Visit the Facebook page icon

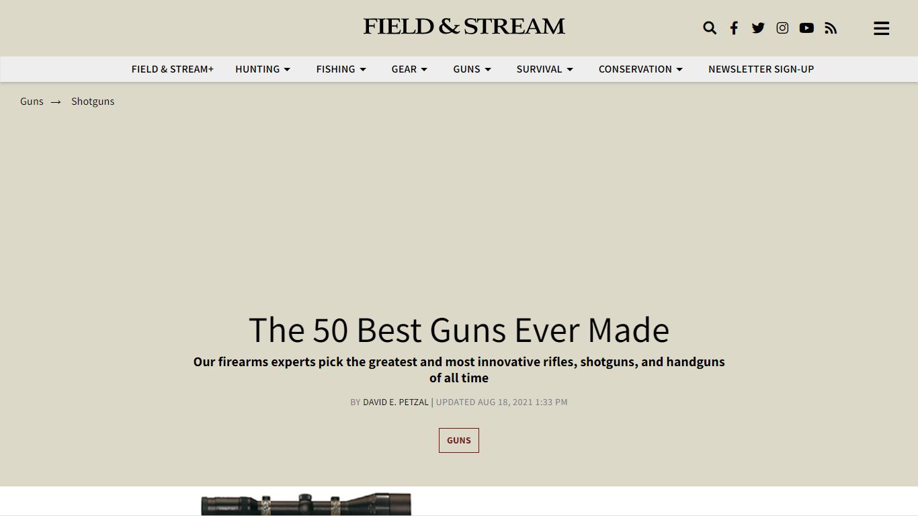click(x=734, y=28)
